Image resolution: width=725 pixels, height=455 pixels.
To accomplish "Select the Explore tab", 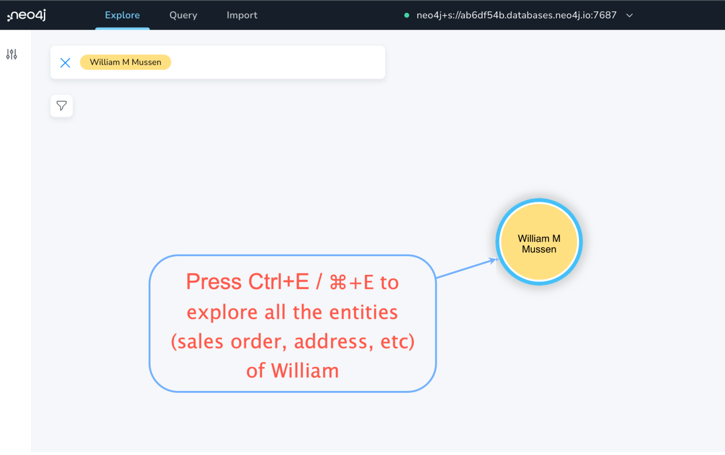I will 122,15.
